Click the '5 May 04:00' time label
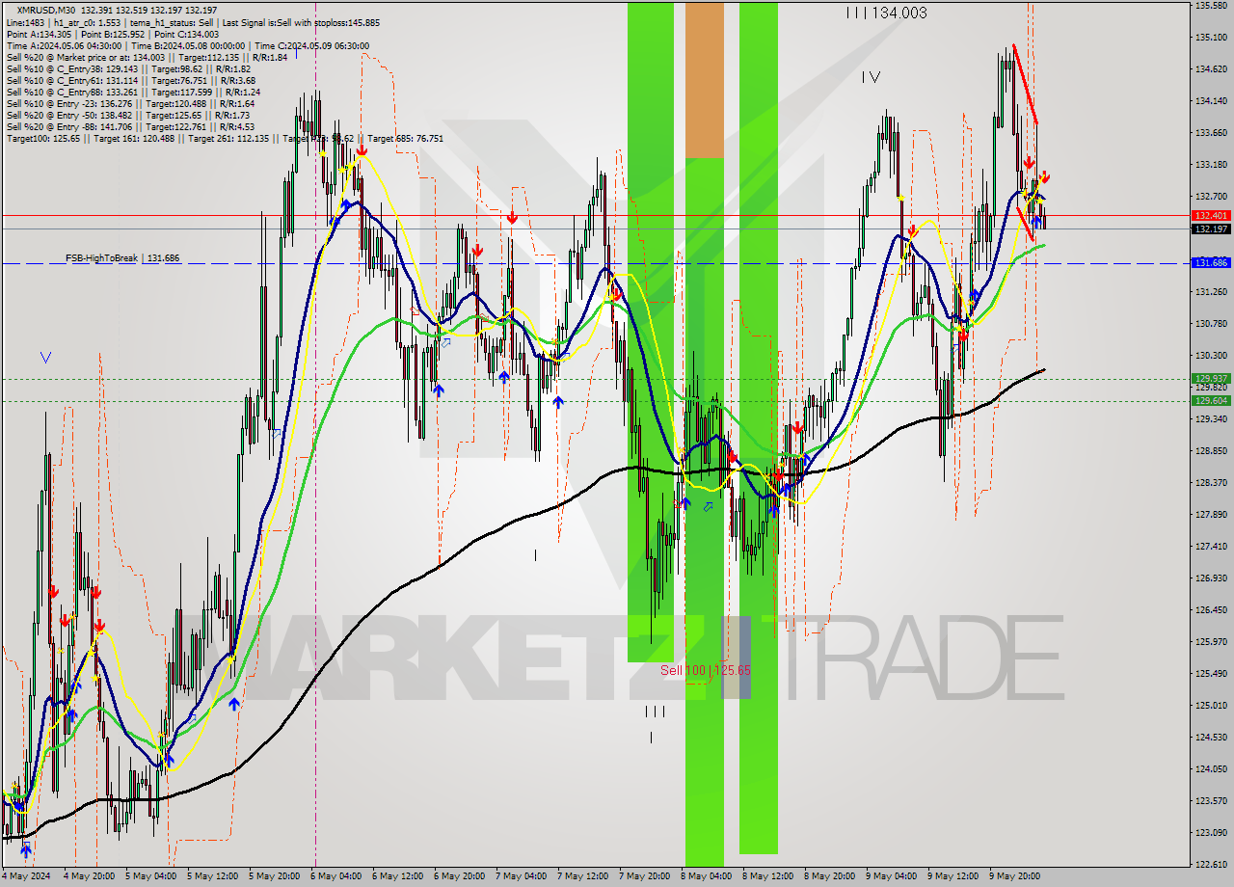 pyautogui.click(x=149, y=876)
